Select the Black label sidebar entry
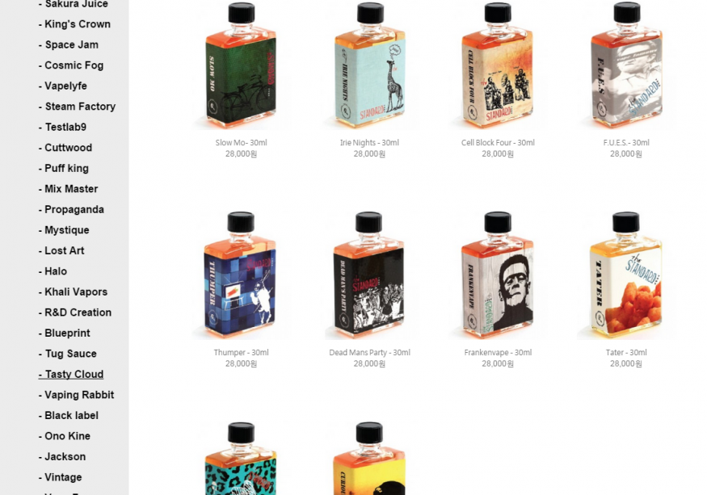The image size is (707, 495). 69,415
